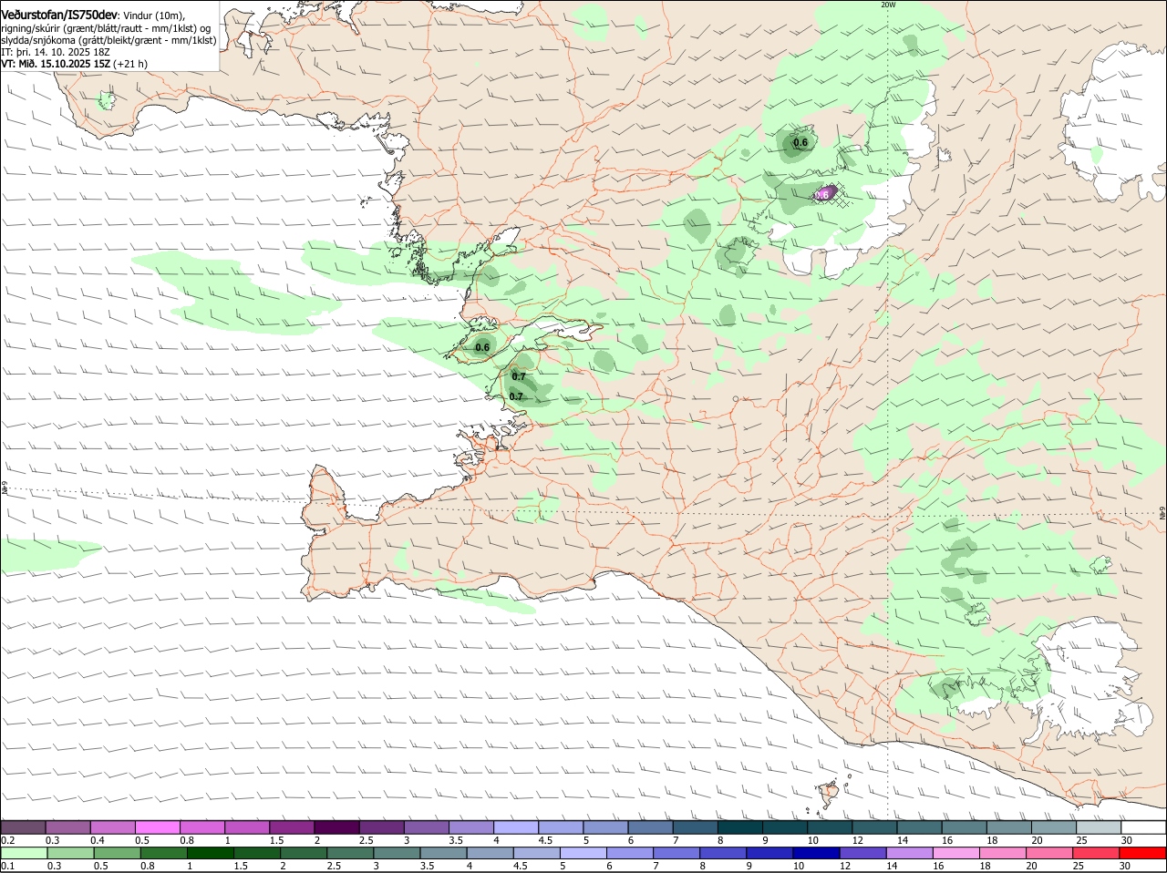The height and width of the screenshot is (873, 1167).
Task: Pick the palest green bottom-row swatch starting at 0.1
Action: 23,853
